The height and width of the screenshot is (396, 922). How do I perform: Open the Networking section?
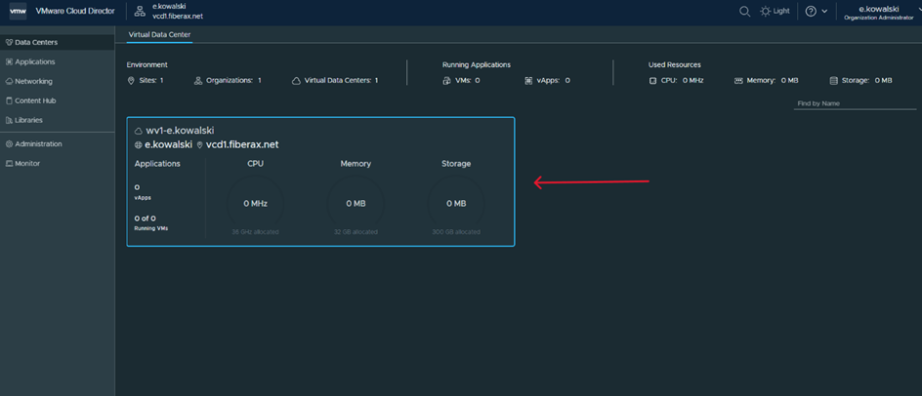(33, 82)
